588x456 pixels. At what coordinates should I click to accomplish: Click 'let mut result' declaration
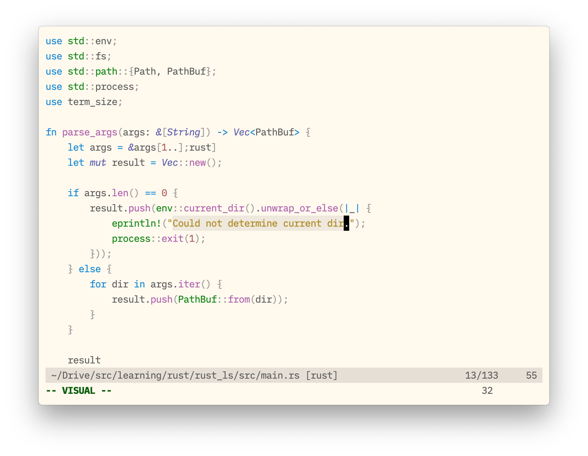106,163
